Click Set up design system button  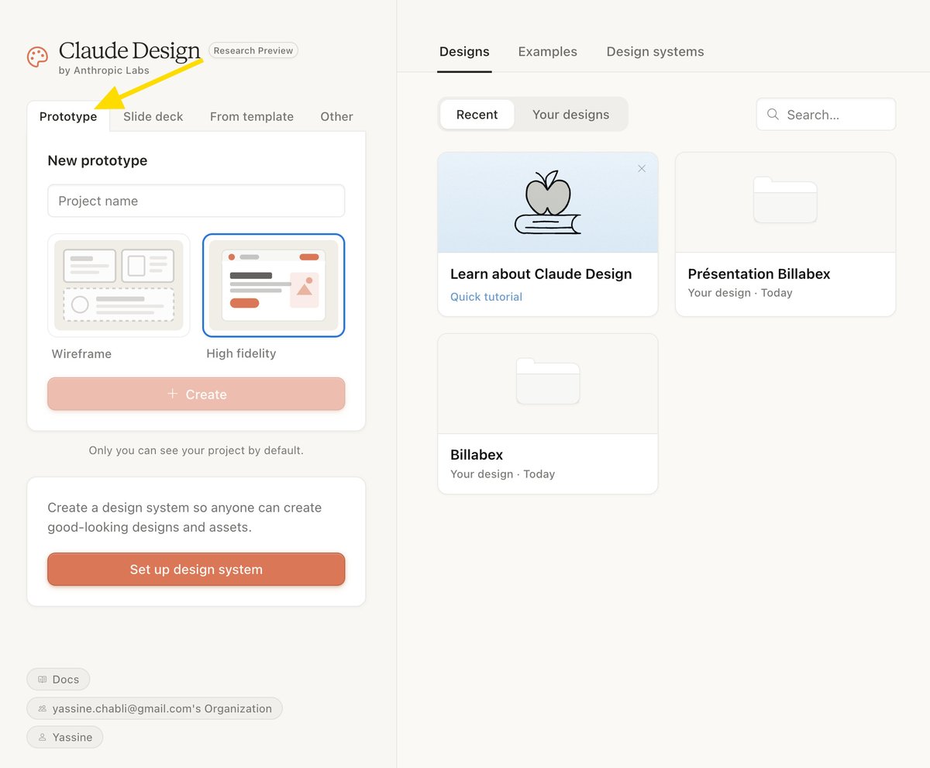click(196, 569)
